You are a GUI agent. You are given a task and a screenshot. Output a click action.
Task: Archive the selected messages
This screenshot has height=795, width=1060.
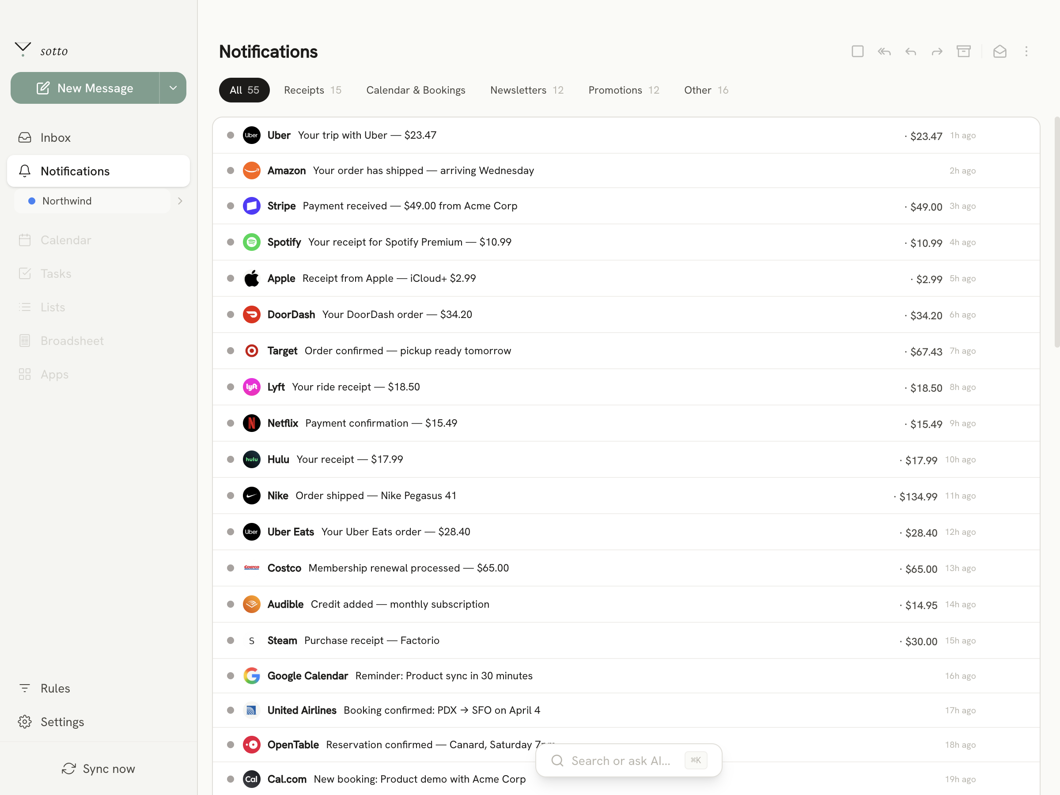(964, 51)
